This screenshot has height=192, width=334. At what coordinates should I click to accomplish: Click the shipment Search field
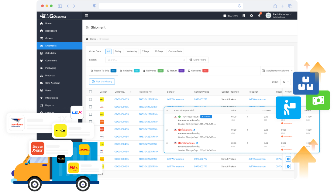click(x=146, y=60)
